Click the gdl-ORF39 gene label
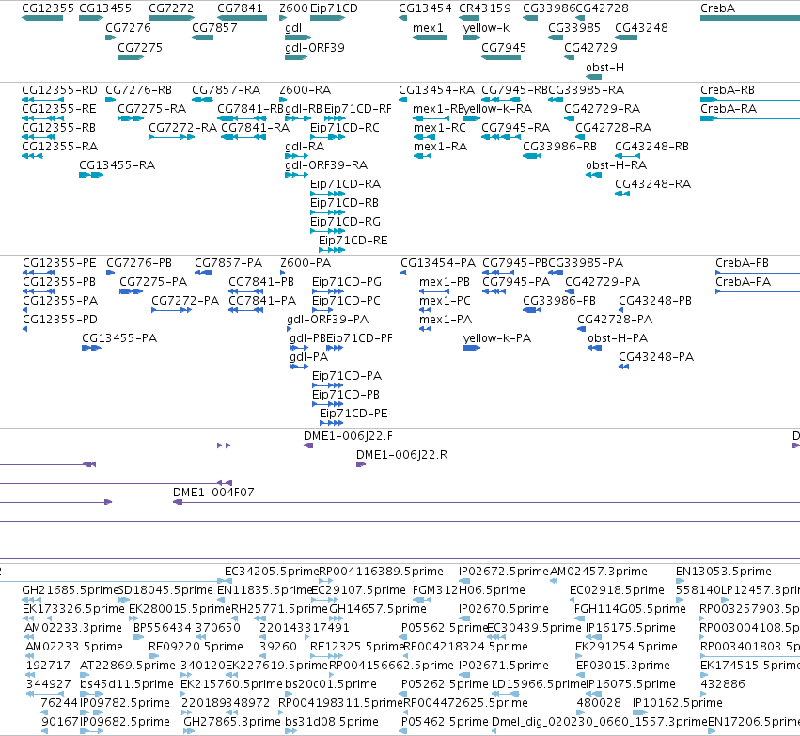This screenshot has height=736, width=800. coord(314,48)
